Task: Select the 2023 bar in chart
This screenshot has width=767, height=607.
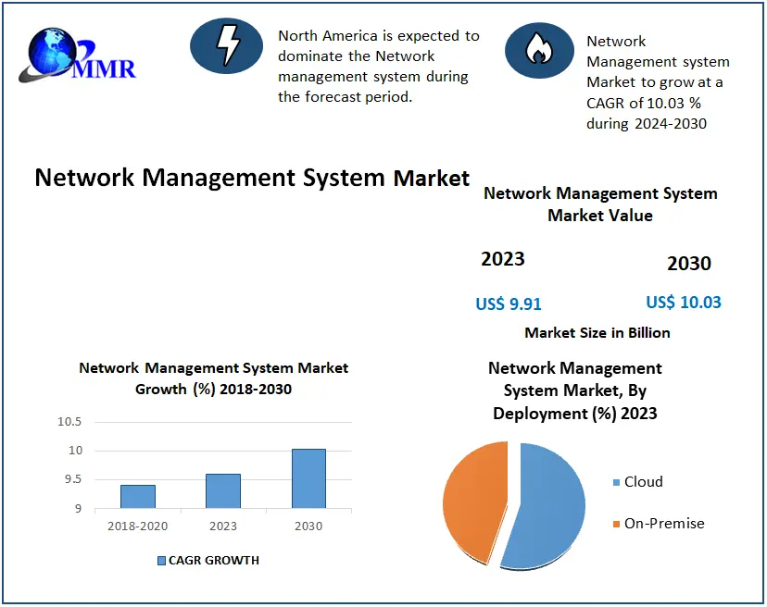Action: [x=222, y=490]
